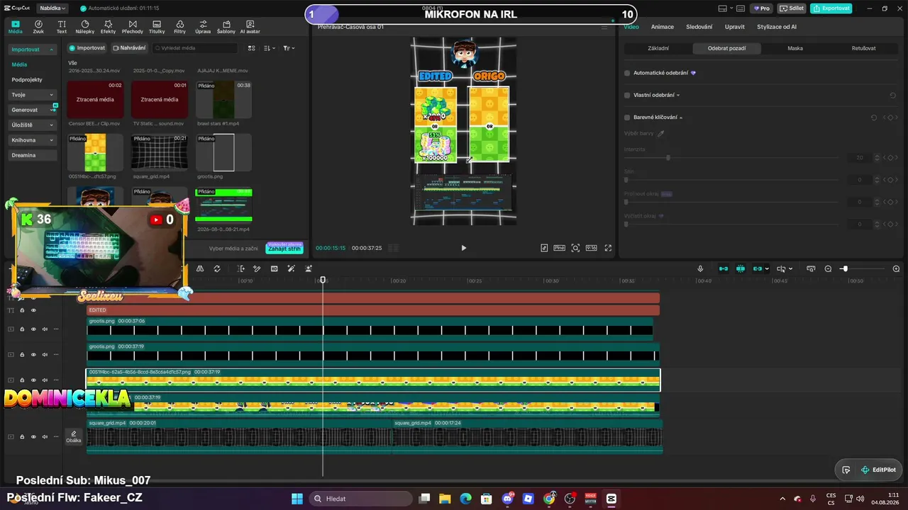Click the mirror flip icon in timeline toolbar
Image resolution: width=908 pixels, height=510 pixels.
[200, 269]
